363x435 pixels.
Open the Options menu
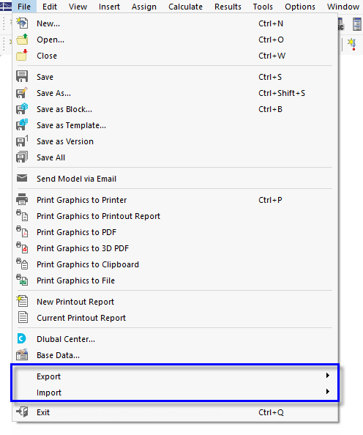[300, 7]
